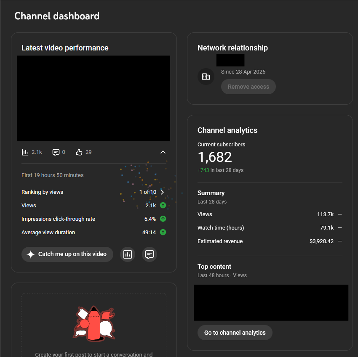This screenshot has height=357, width=358.
Task: Click the '1 of 10' ranking value
Action: 148,192
